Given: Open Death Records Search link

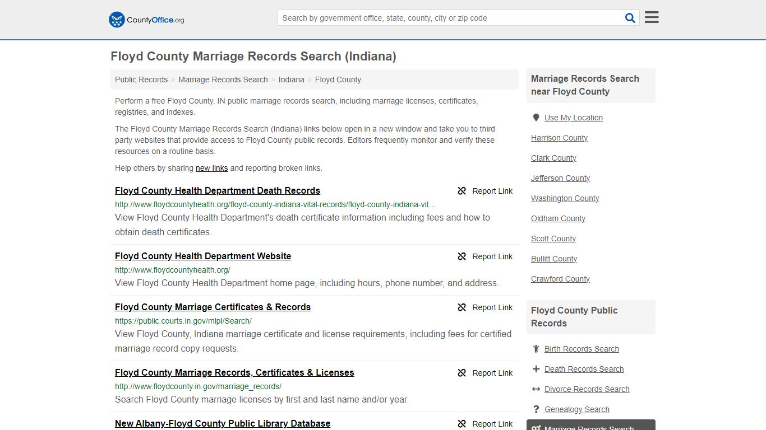Looking at the screenshot, I should point(584,369).
